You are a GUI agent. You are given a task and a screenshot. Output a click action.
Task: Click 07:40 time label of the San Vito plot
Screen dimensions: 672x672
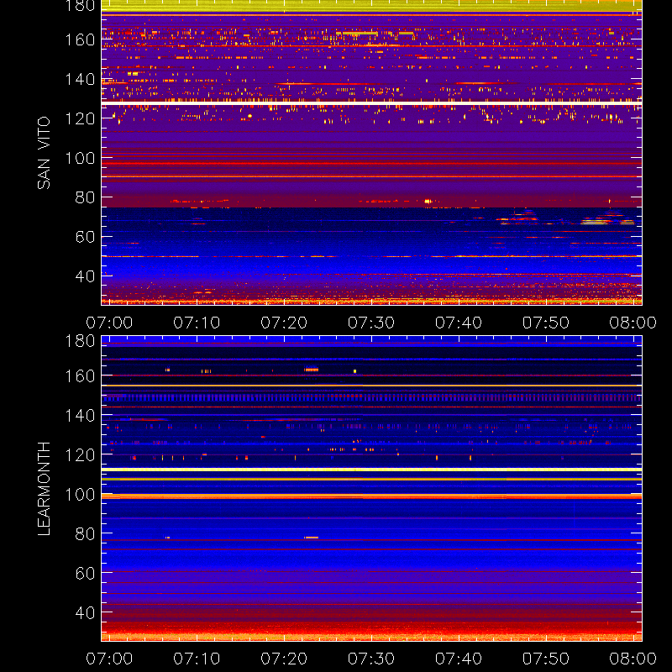click(459, 323)
